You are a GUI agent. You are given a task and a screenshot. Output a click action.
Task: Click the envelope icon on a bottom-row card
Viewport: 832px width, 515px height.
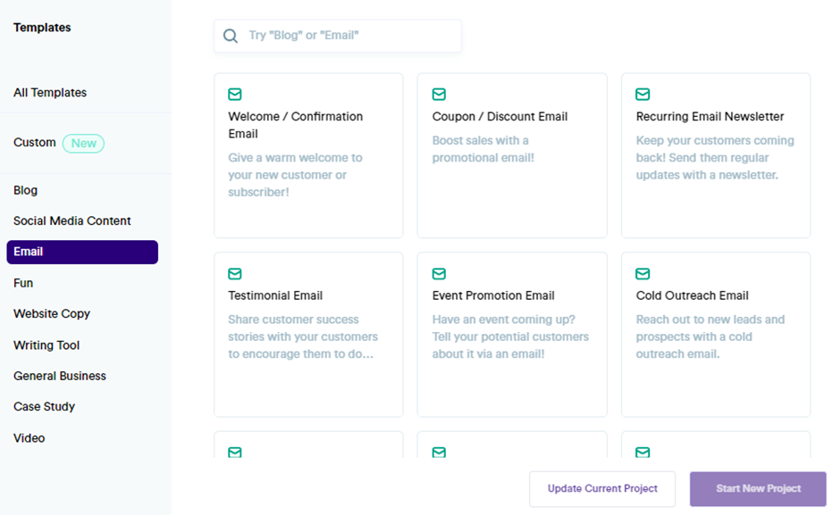234,453
